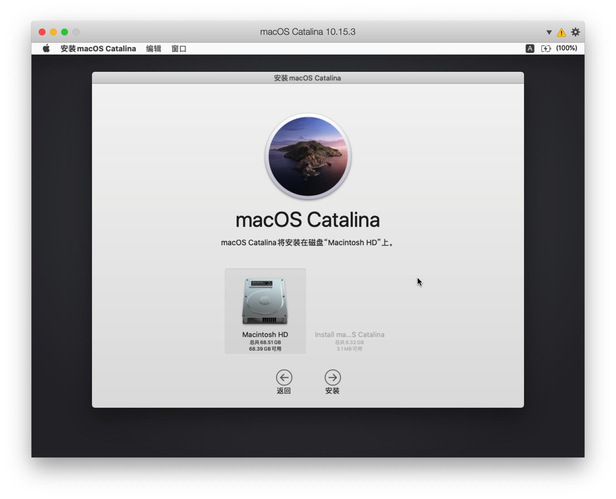Click the input source A icon

click(x=530, y=48)
